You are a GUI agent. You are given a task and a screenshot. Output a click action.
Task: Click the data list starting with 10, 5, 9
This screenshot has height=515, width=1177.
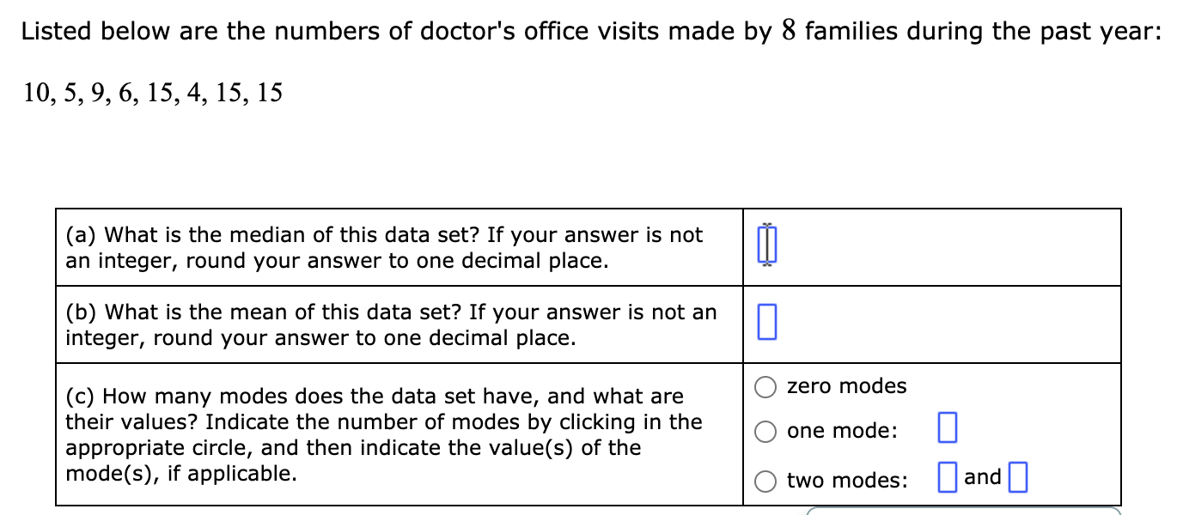tap(153, 93)
